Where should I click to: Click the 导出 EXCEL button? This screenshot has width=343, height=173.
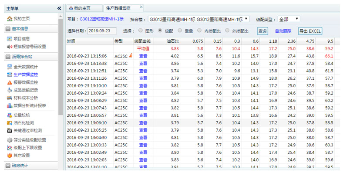pyautogui.click(x=310, y=31)
